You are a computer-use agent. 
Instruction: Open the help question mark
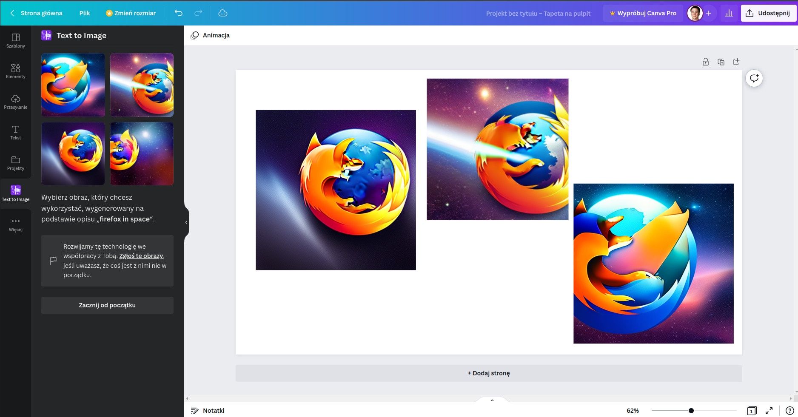[x=790, y=411]
